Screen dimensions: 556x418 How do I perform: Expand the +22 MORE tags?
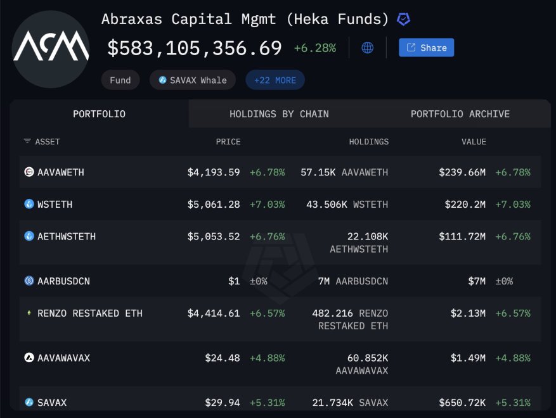(x=275, y=80)
